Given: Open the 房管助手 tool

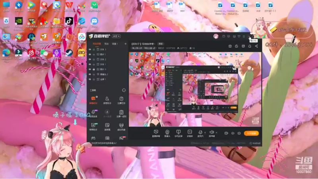Looking at the screenshot, I should (107, 100).
